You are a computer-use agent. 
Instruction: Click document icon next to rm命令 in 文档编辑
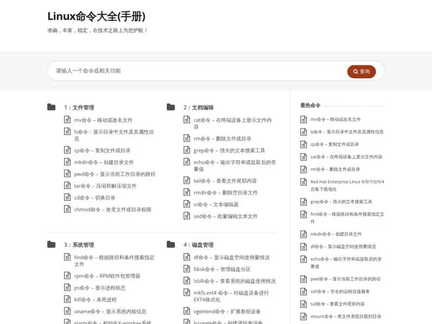[187, 138]
